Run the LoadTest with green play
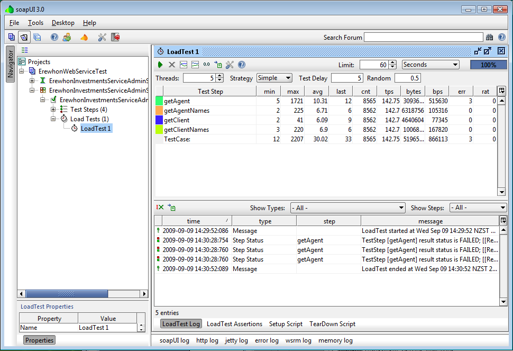The width and height of the screenshot is (513, 351). (160, 65)
